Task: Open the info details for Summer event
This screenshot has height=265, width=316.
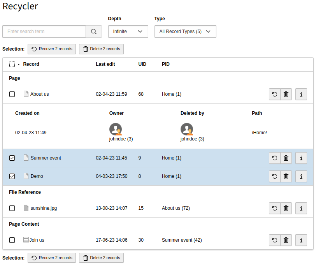Action: pos(301,158)
